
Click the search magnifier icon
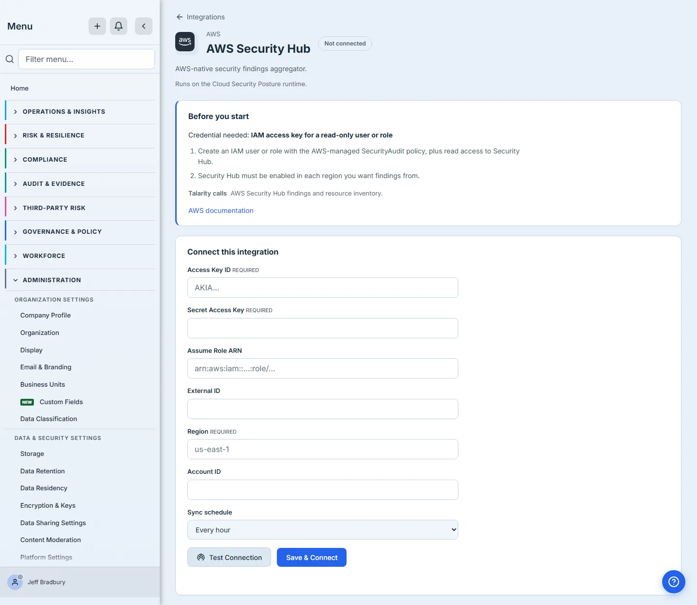[x=10, y=59]
